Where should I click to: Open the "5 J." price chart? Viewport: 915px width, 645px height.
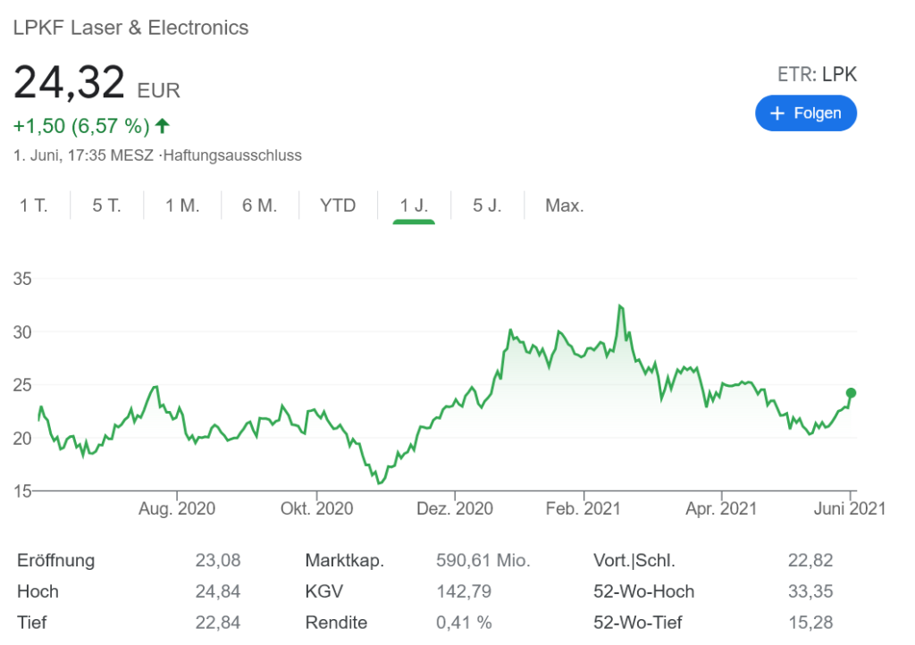pyautogui.click(x=487, y=205)
